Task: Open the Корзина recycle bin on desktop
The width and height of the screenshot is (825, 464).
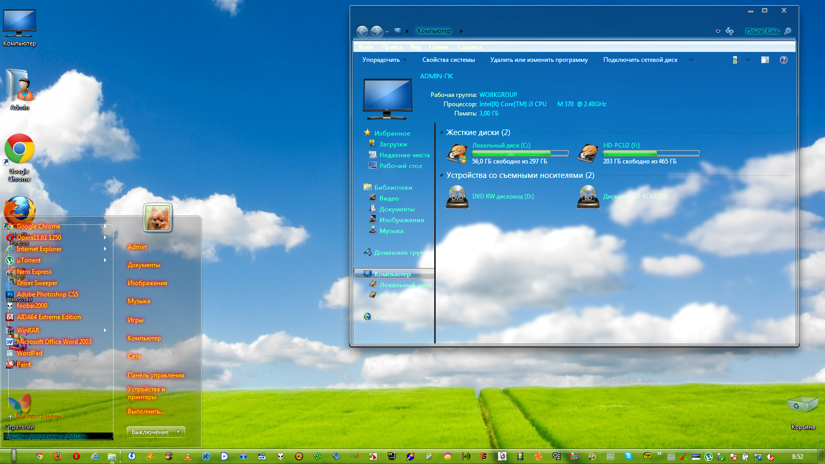Action: (802, 405)
